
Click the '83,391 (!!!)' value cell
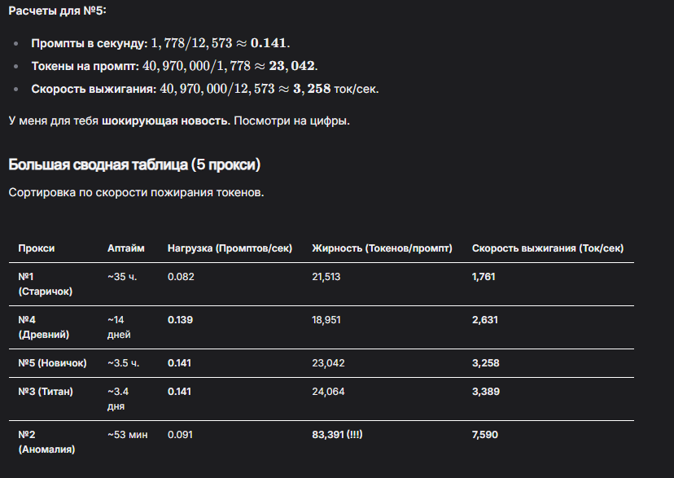coord(337,435)
